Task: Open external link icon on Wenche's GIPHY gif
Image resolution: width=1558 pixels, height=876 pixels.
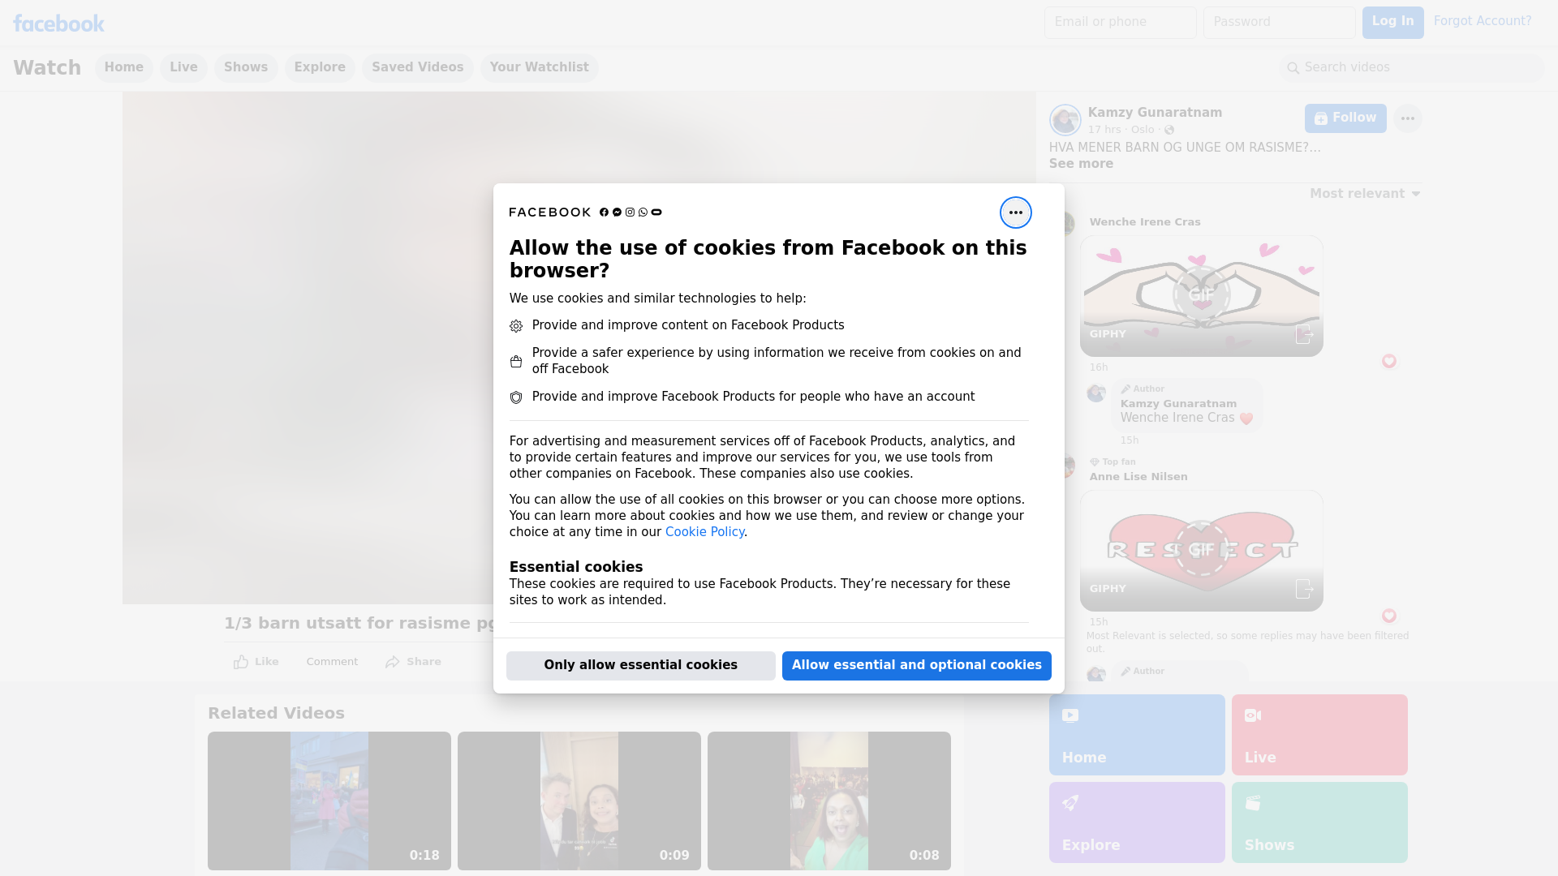Action: pos(1303,334)
